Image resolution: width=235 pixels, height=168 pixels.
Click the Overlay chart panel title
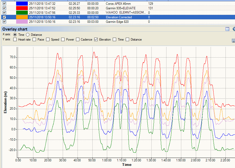click(x=15, y=29)
